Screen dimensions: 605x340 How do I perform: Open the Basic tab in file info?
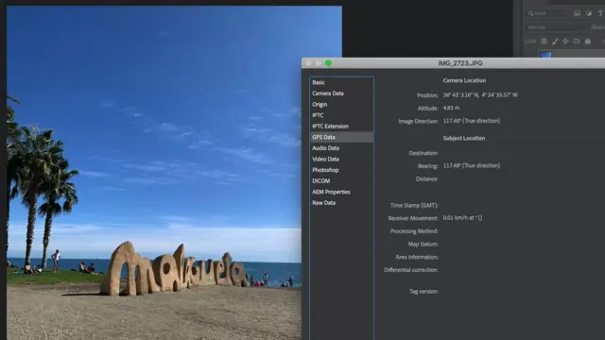click(x=341, y=82)
